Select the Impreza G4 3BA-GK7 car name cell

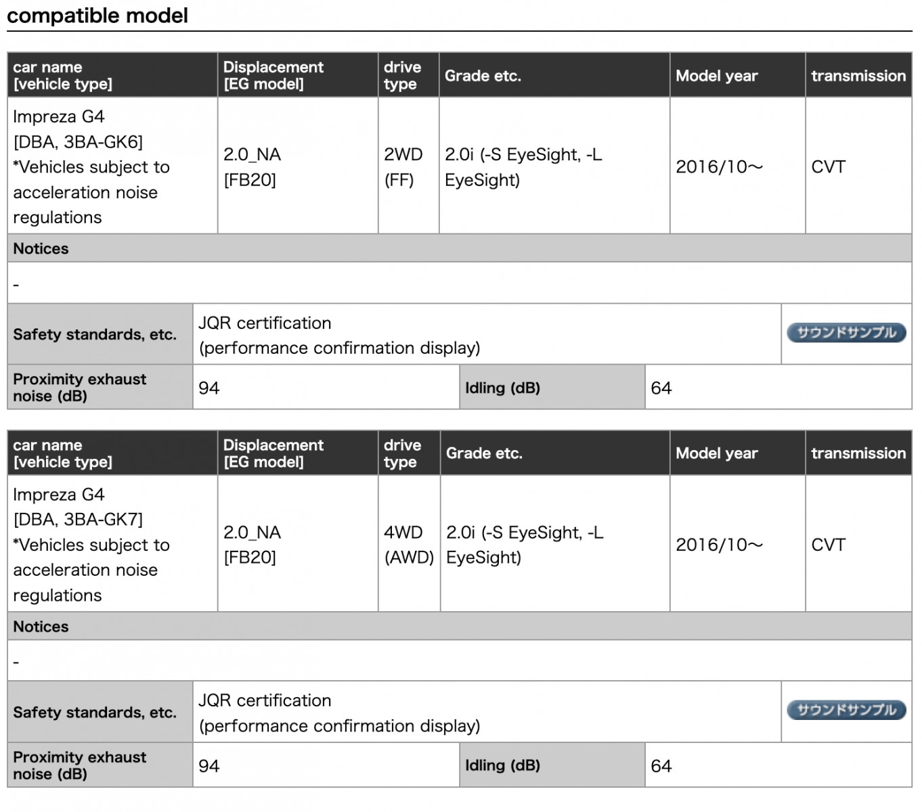click(112, 544)
